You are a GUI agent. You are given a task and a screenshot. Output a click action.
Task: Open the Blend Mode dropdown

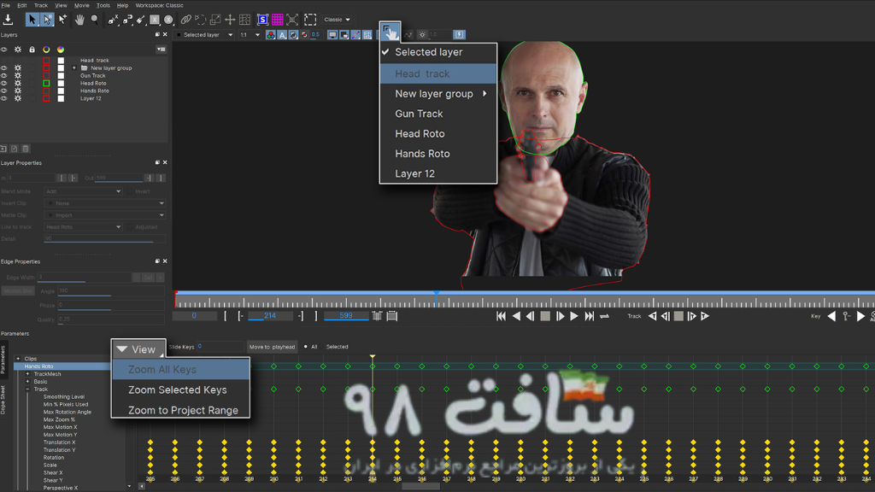[83, 191]
